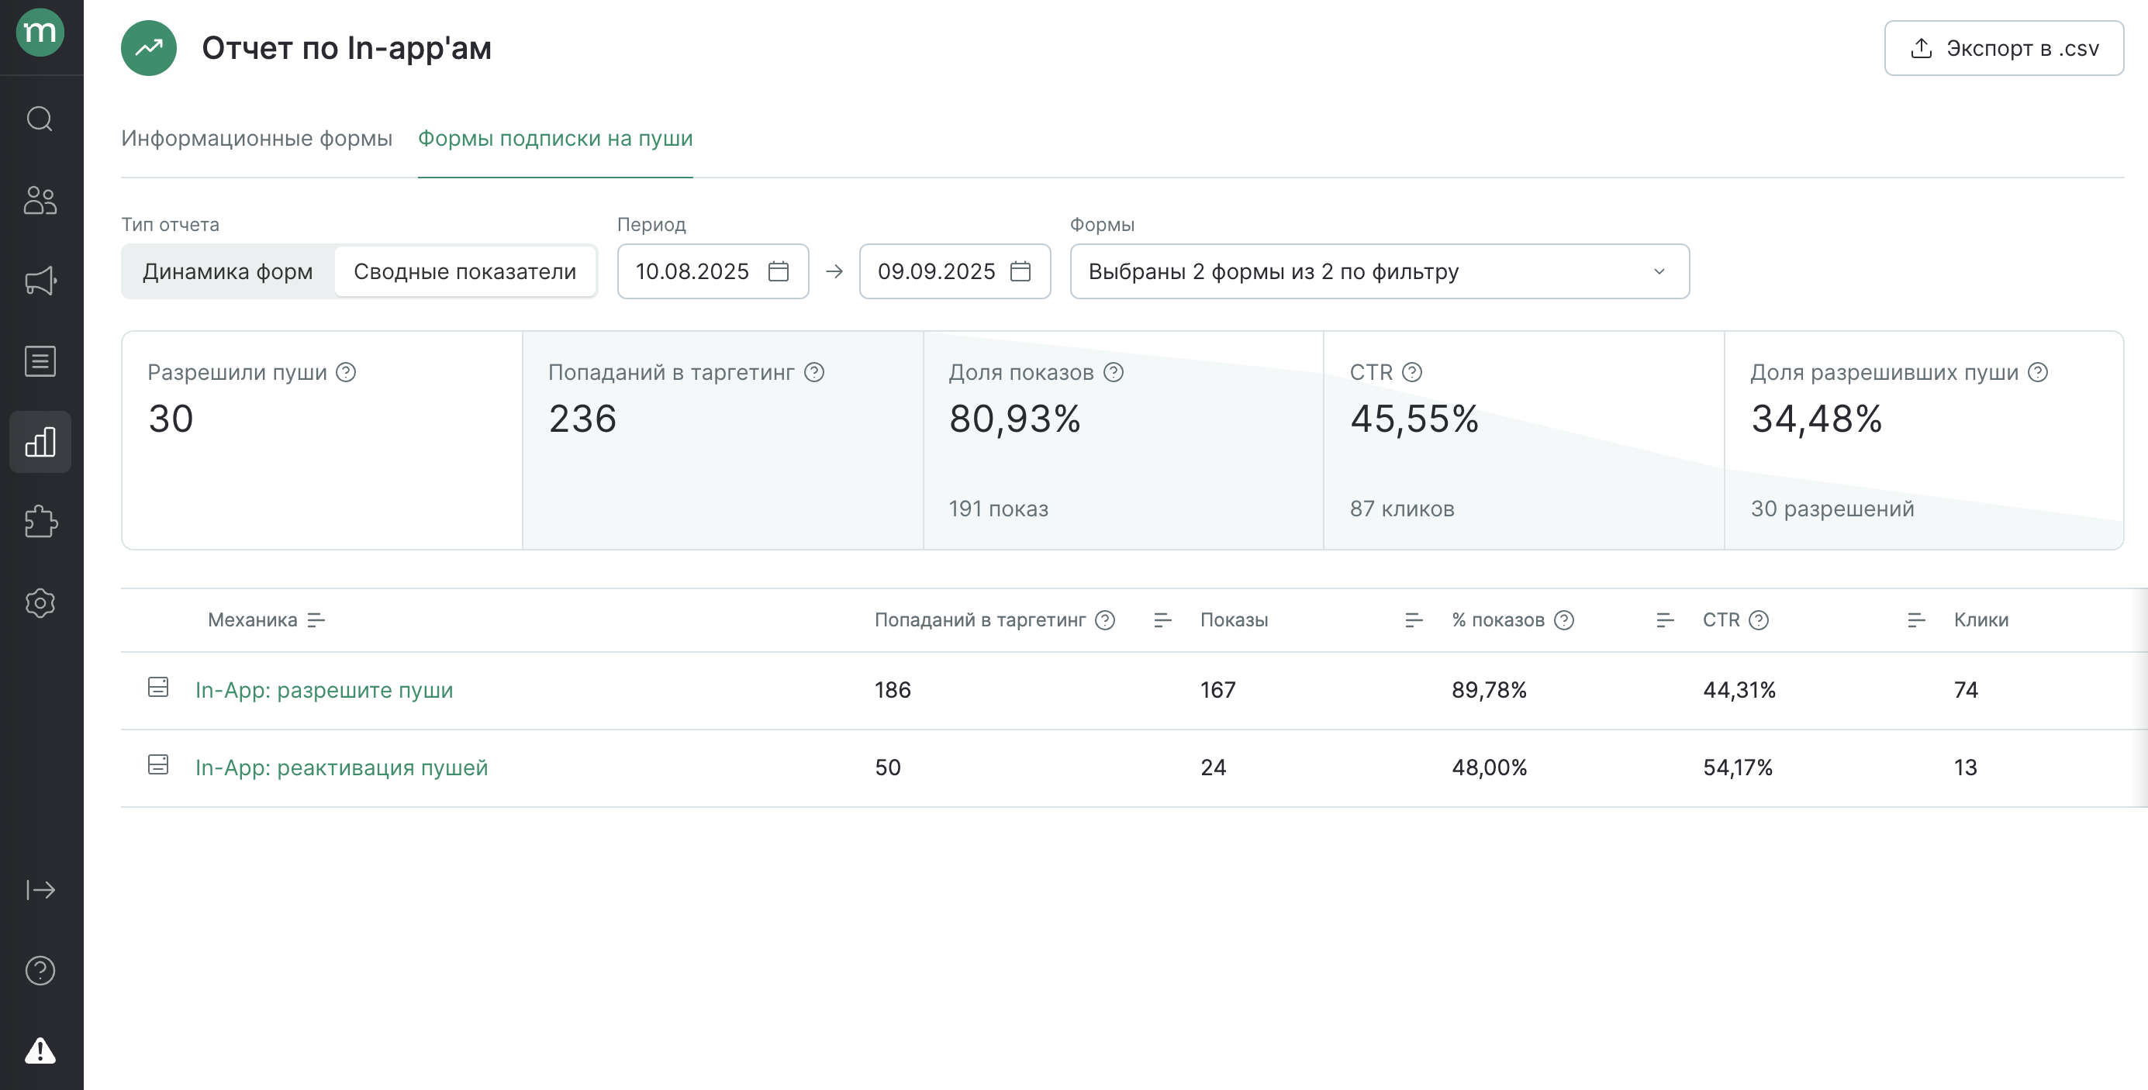This screenshot has height=1090, width=2148.
Task: Click the 87 кликов label
Action: click(1402, 509)
